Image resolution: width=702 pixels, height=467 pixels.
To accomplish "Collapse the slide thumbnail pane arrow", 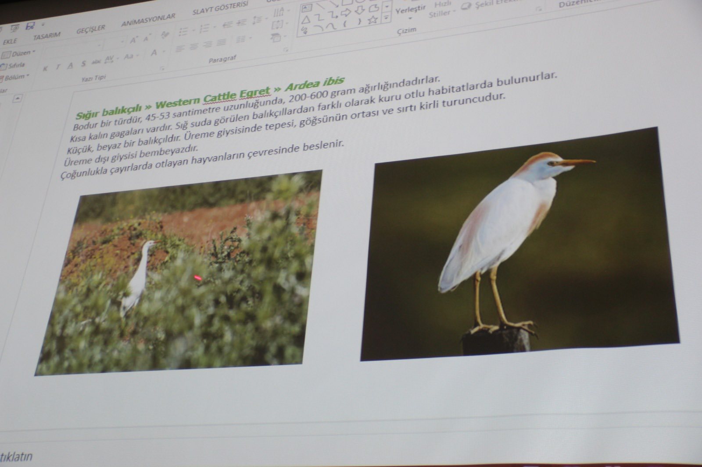I will coord(17,98).
